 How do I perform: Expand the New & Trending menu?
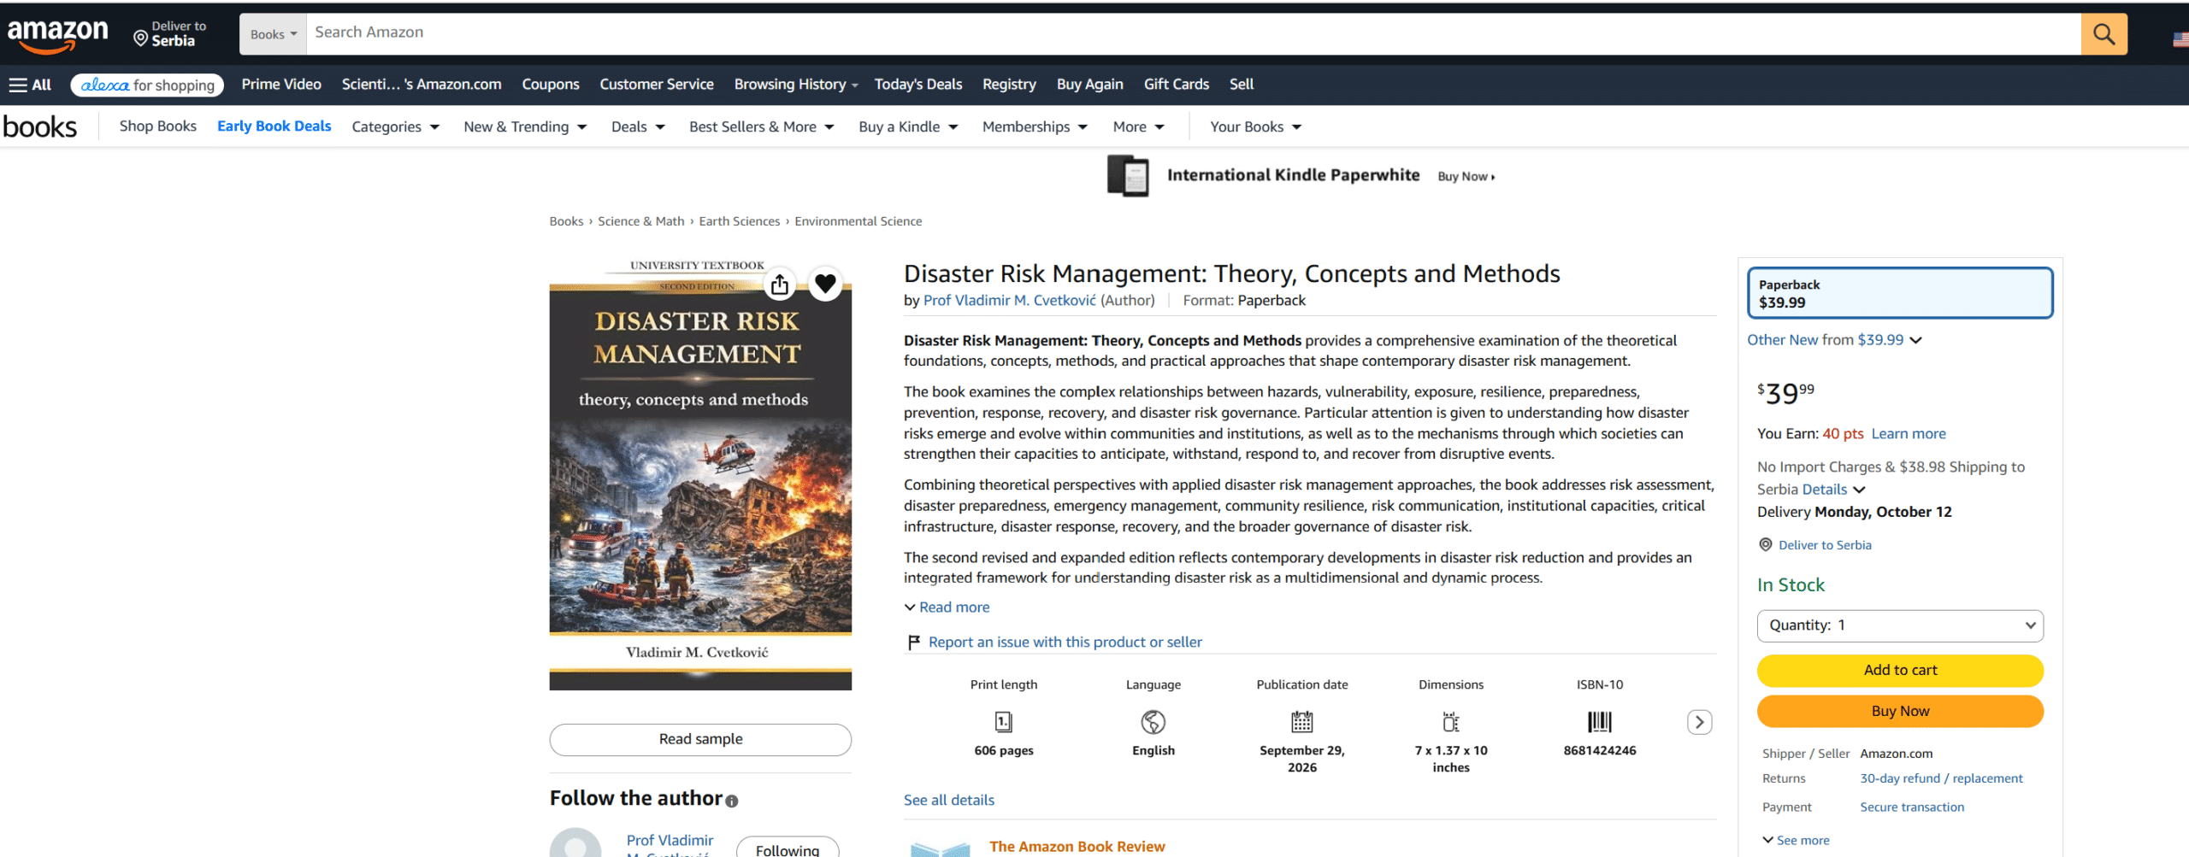525,126
